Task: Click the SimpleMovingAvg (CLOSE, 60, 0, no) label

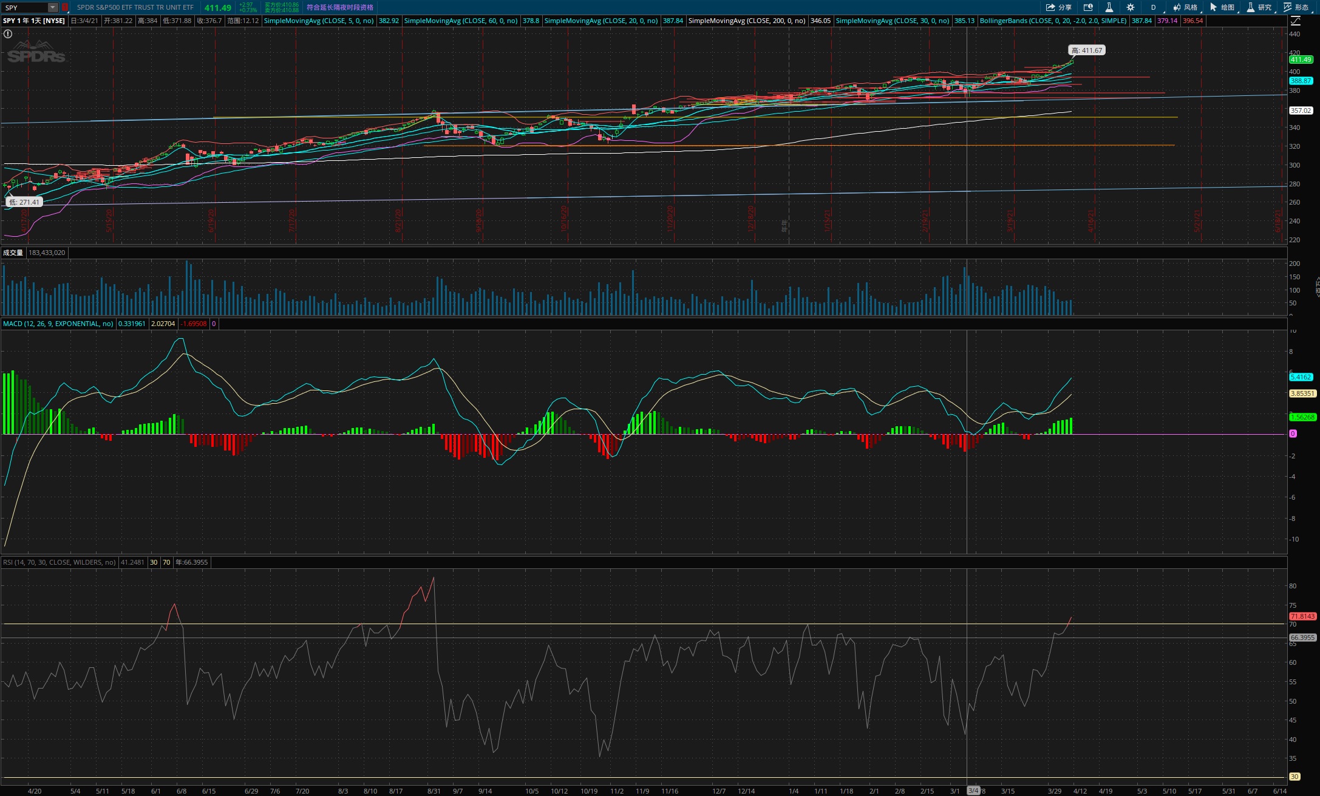Action: click(461, 21)
